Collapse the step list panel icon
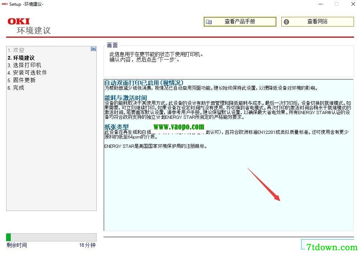This screenshot has height=254, width=359. pyautogui.click(x=93, y=49)
